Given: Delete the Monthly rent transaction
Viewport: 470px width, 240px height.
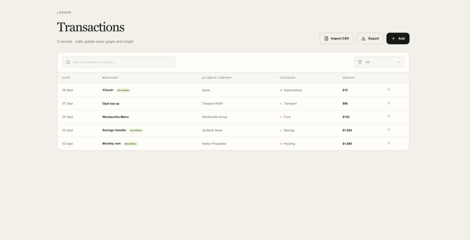Looking at the screenshot, I should coord(388,144).
